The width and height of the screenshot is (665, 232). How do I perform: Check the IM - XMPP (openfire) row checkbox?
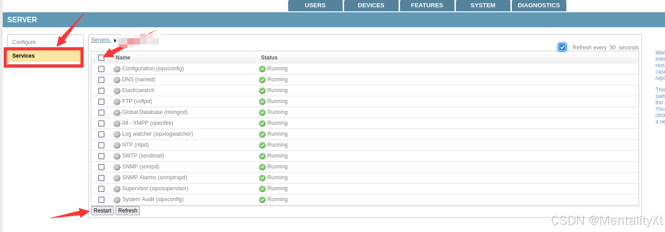click(x=101, y=123)
